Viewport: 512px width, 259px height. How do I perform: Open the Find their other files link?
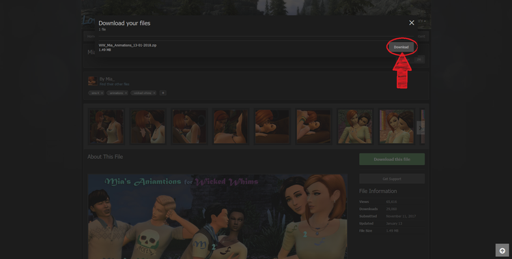click(x=114, y=84)
